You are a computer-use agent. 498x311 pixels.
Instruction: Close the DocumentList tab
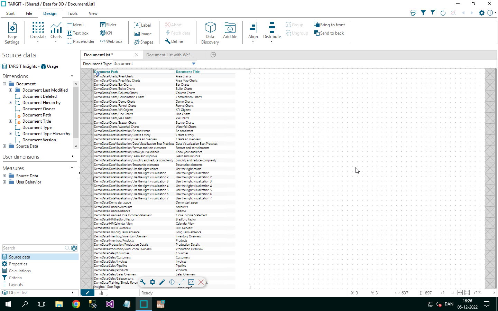(137, 55)
